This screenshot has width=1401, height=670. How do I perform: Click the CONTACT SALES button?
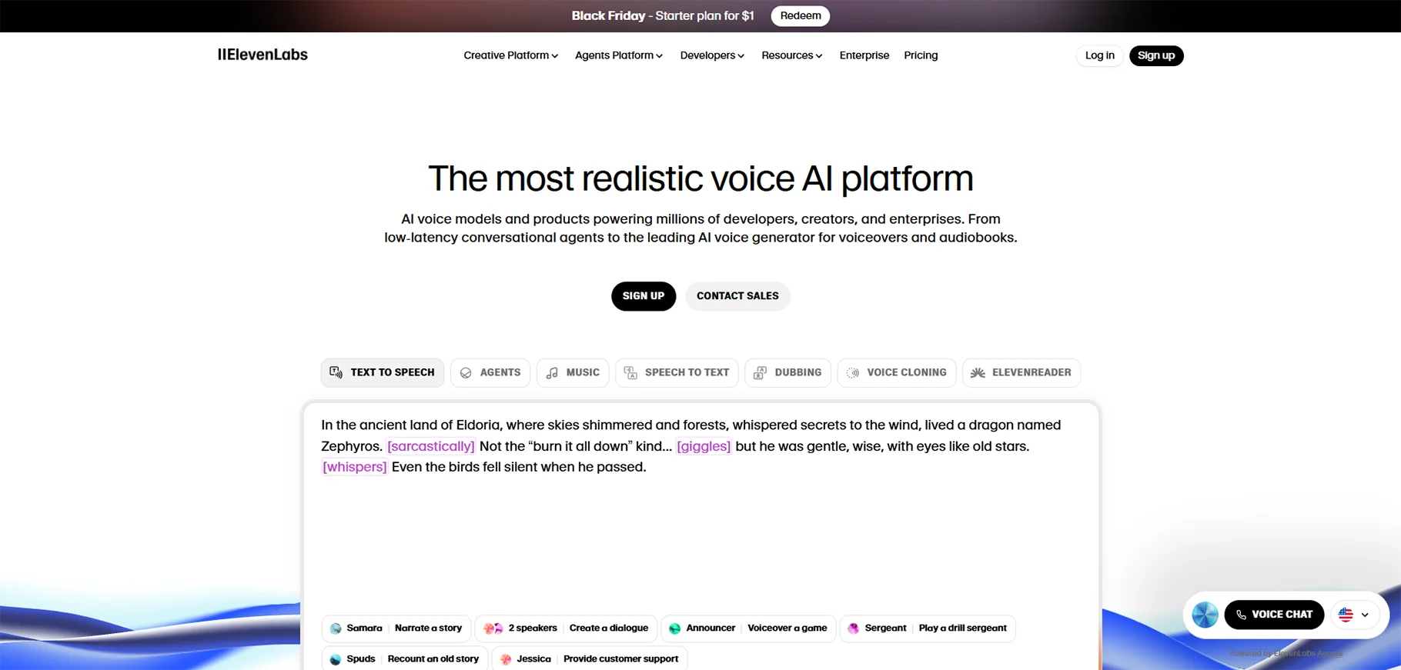[x=737, y=296]
